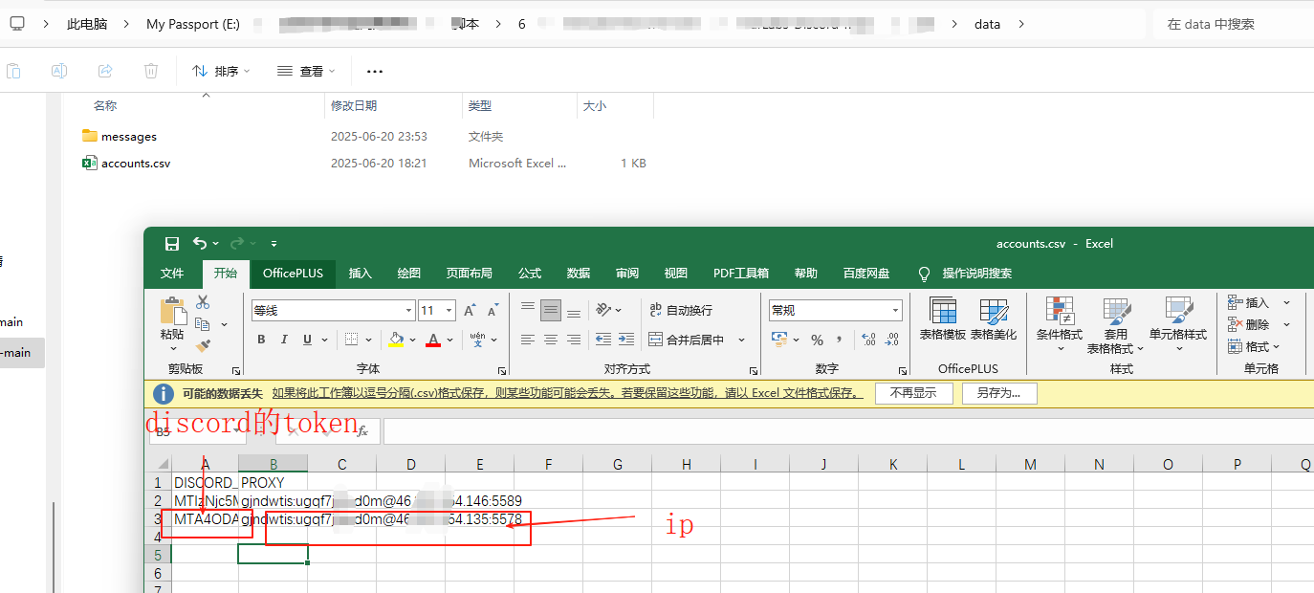Click the 操作说明搜索 tell-me search
Viewport: 1314px width, 593px height.
point(965,274)
